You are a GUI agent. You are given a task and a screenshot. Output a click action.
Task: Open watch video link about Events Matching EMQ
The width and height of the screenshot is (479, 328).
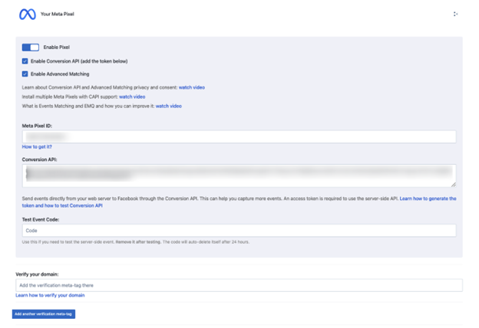(x=169, y=107)
